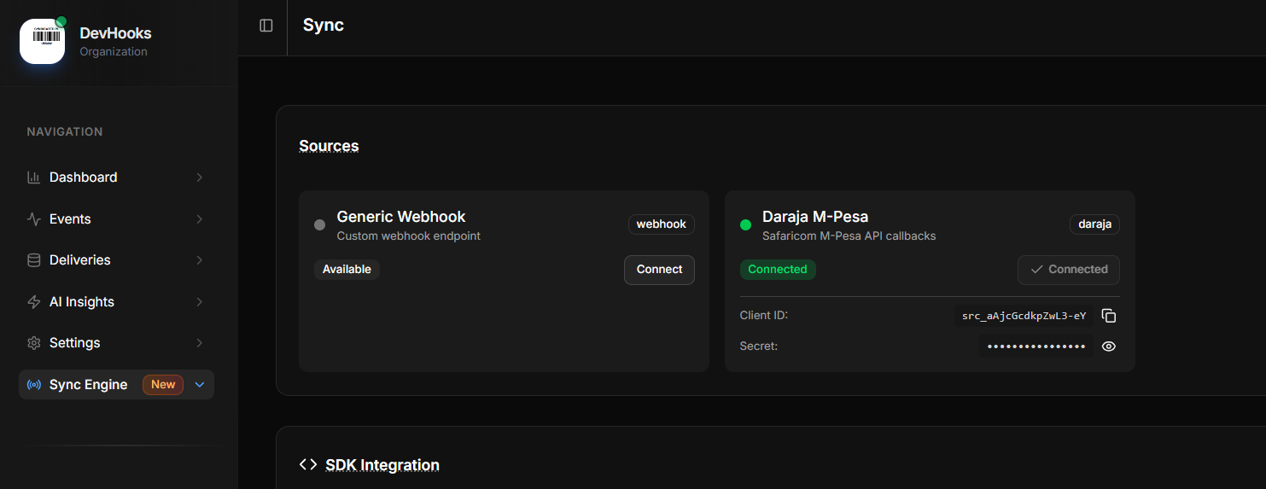Toggle the sidebar panel icon
The height and width of the screenshot is (489, 1266).
(x=266, y=26)
